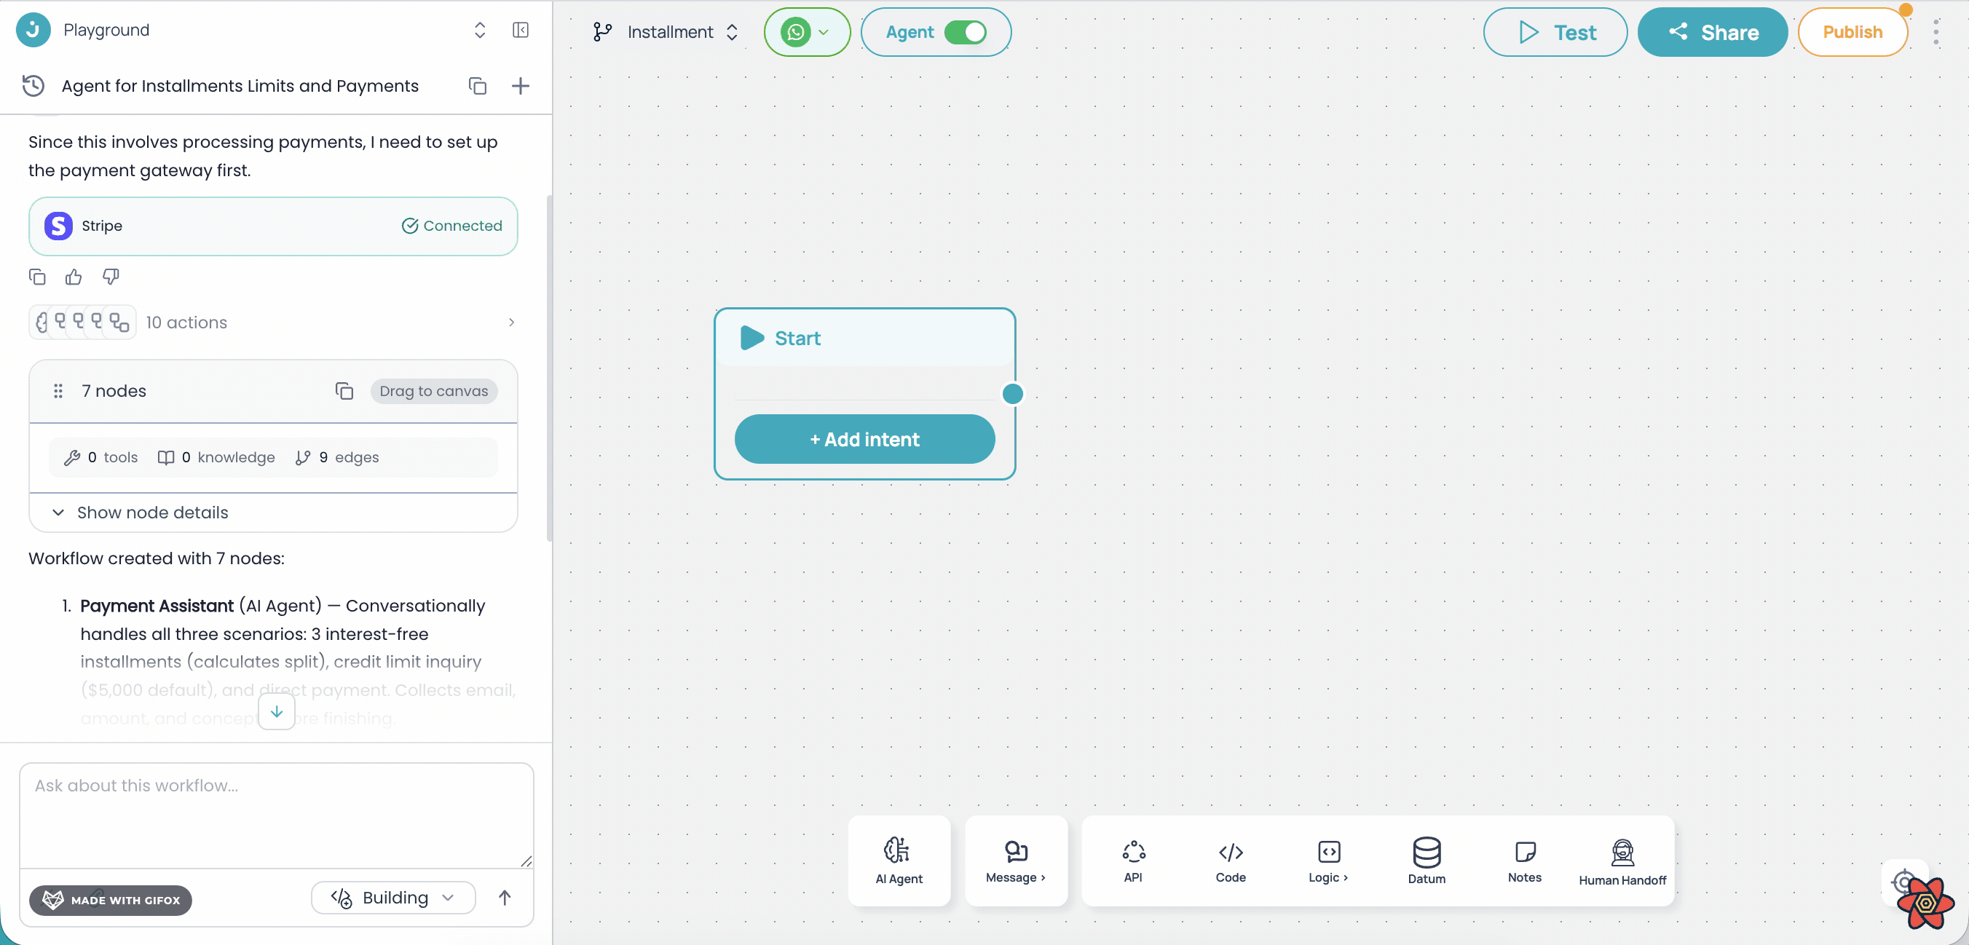Copy the assistant's response message

click(36, 277)
